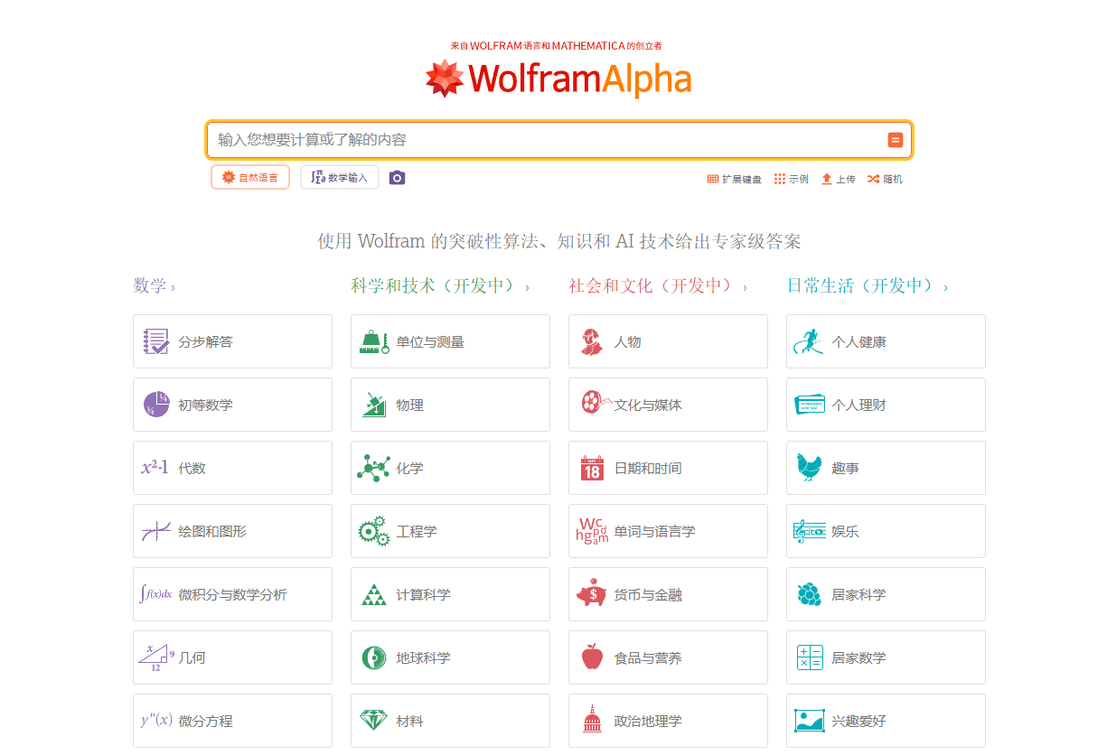
Task: Open 地球科学 globe icon
Action: [x=373, y=657]
